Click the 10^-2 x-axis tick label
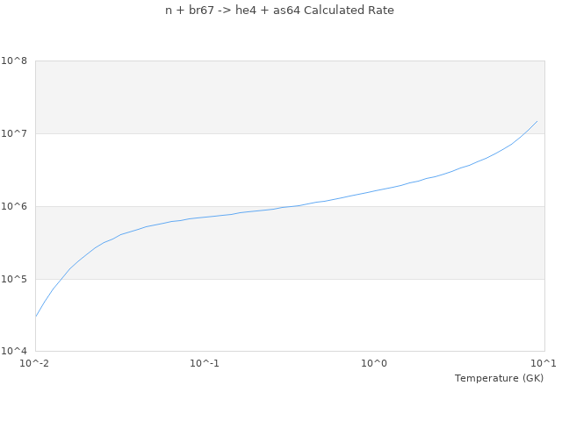Screen dimensions: 562x421 [x=34, y=363]
